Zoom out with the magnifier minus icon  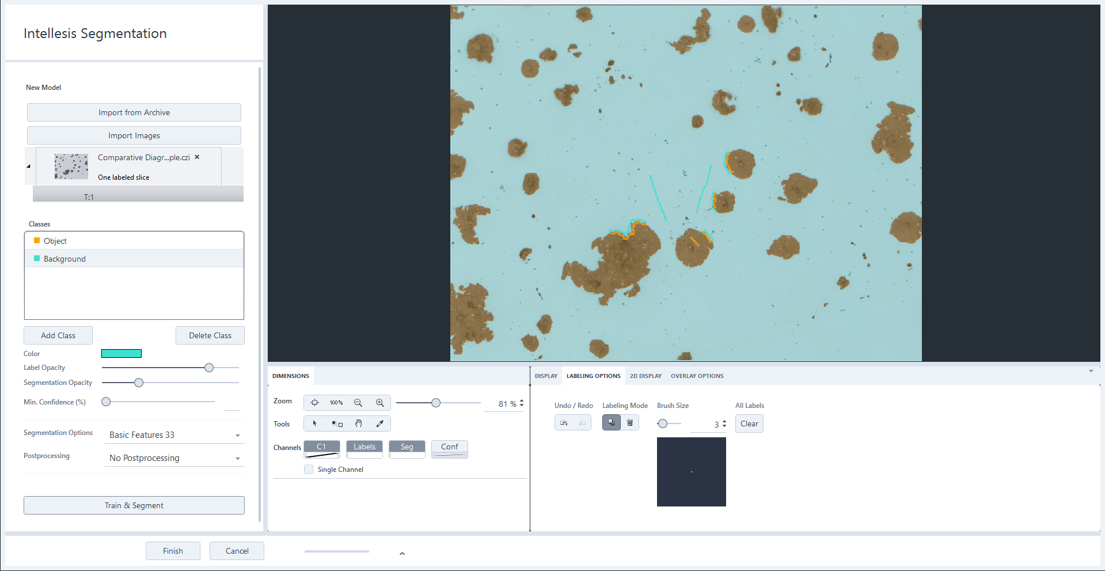tap(358, 403)
